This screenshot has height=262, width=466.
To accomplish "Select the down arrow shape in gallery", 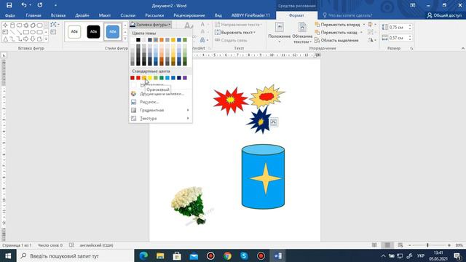I will (x=33, y=39).
